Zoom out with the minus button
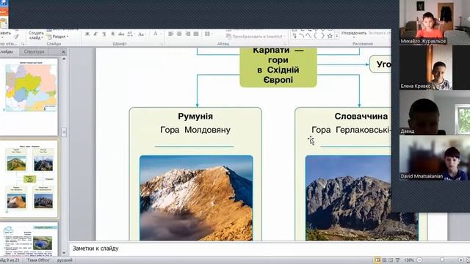Image resolution: width=470 pixels, height=264 pixels. 419,260
